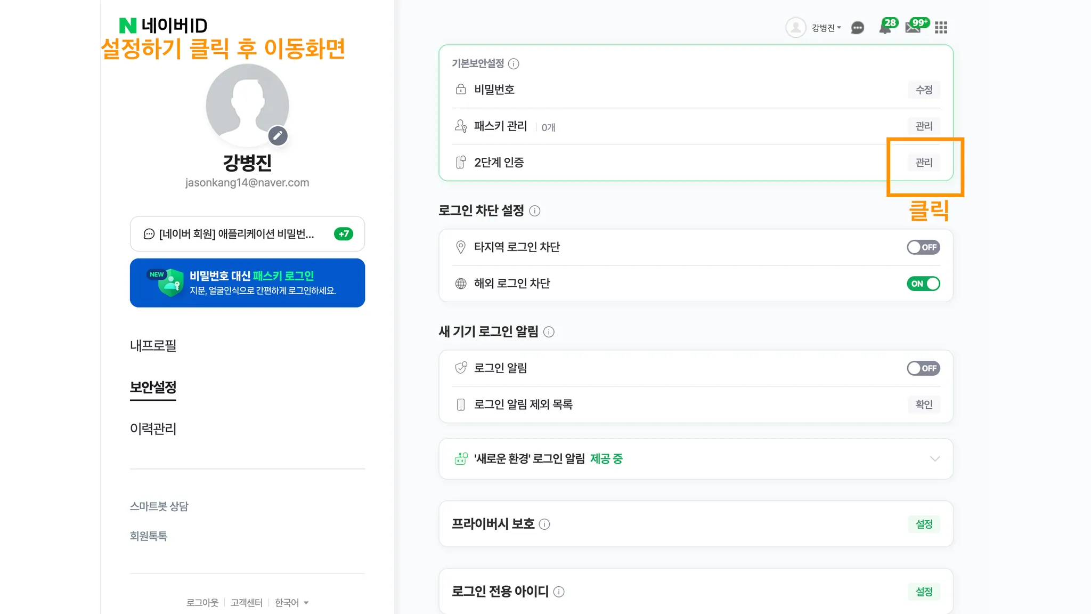Open the default profile avatar image
This screenshot has width=1091, height=614.
(247, 105)
